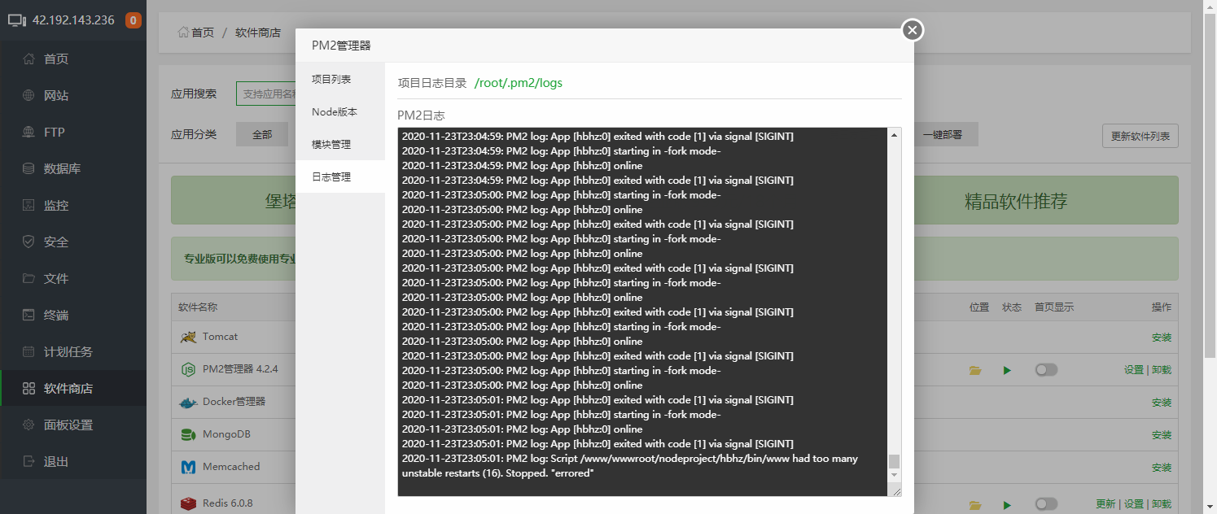
Task: Open 监控 in the sidebar
Action: [73, 205]
